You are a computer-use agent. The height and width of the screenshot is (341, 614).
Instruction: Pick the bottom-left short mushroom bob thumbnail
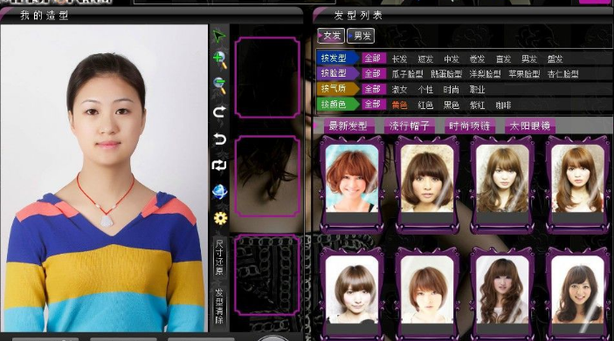(x=352, y=293)
